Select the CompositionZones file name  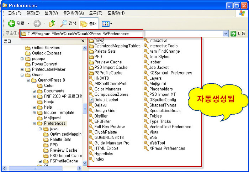(111, 94)
